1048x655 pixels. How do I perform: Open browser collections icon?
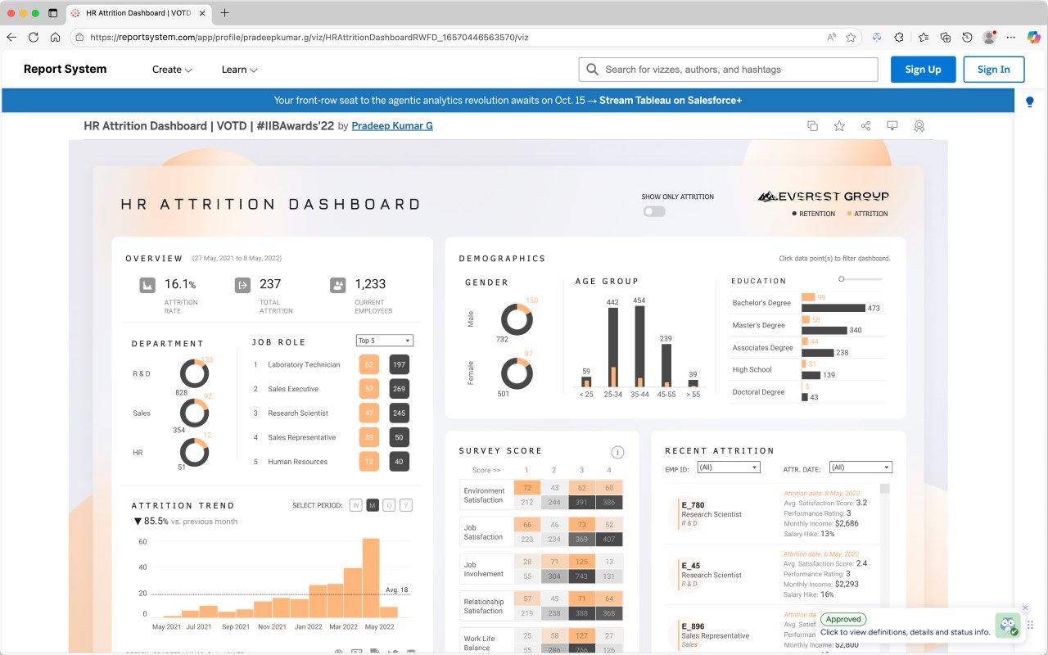[946, 37]
